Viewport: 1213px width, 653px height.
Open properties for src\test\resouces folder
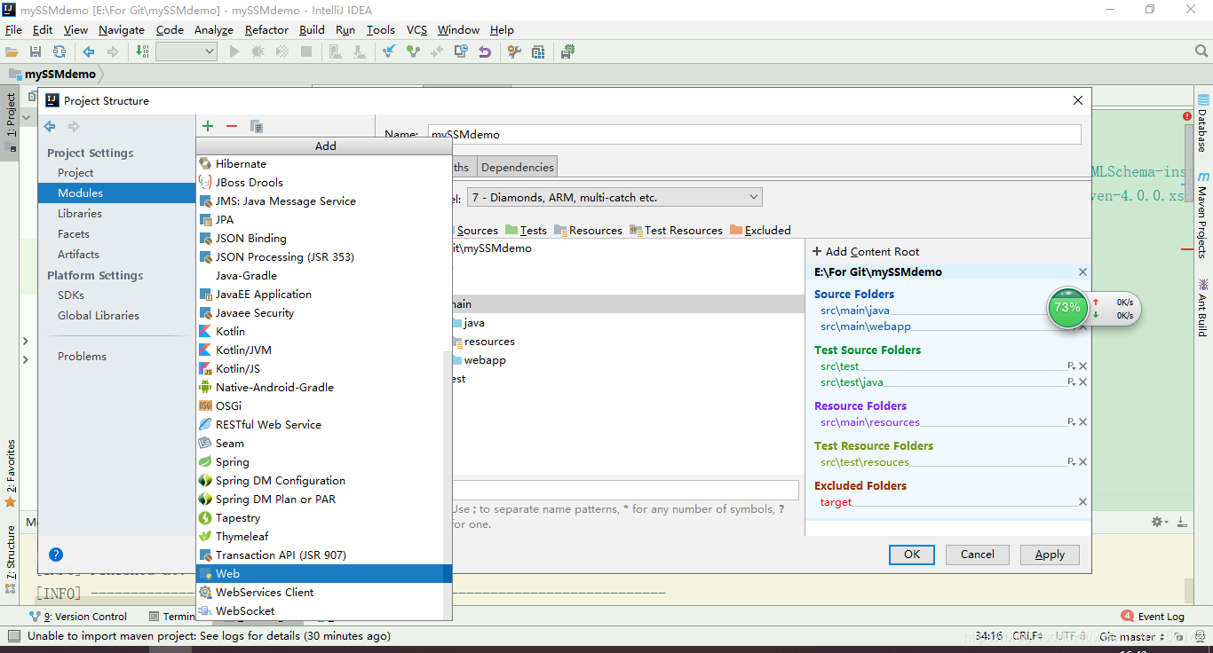point(1072,462)
